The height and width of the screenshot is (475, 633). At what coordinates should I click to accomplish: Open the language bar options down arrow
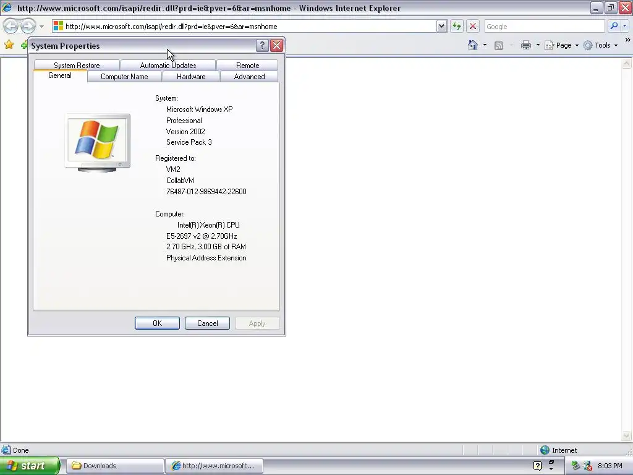[x=551, y=469]
